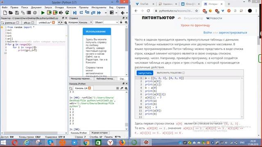Viewport: 262px width, 147px height.
Task: Switch to Файловый менеджер tab
Action: pyautogui.click(x=105, y=78)
